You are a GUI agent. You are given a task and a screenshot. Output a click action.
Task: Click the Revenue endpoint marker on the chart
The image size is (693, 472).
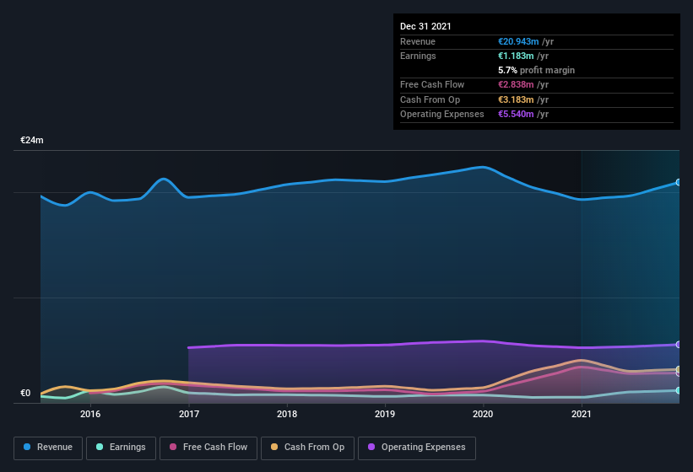click(x=679, y=182)
